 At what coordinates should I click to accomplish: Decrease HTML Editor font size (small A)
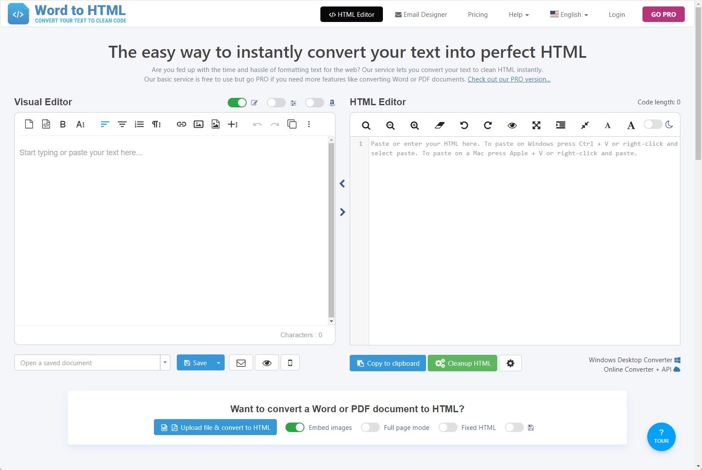pos(608,125)
